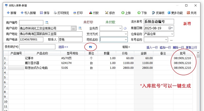Image resolution: width=204 pixels, height=111 pixels.
Task: Click 引入新增 in the toolbar
Action: pos(28,13)
